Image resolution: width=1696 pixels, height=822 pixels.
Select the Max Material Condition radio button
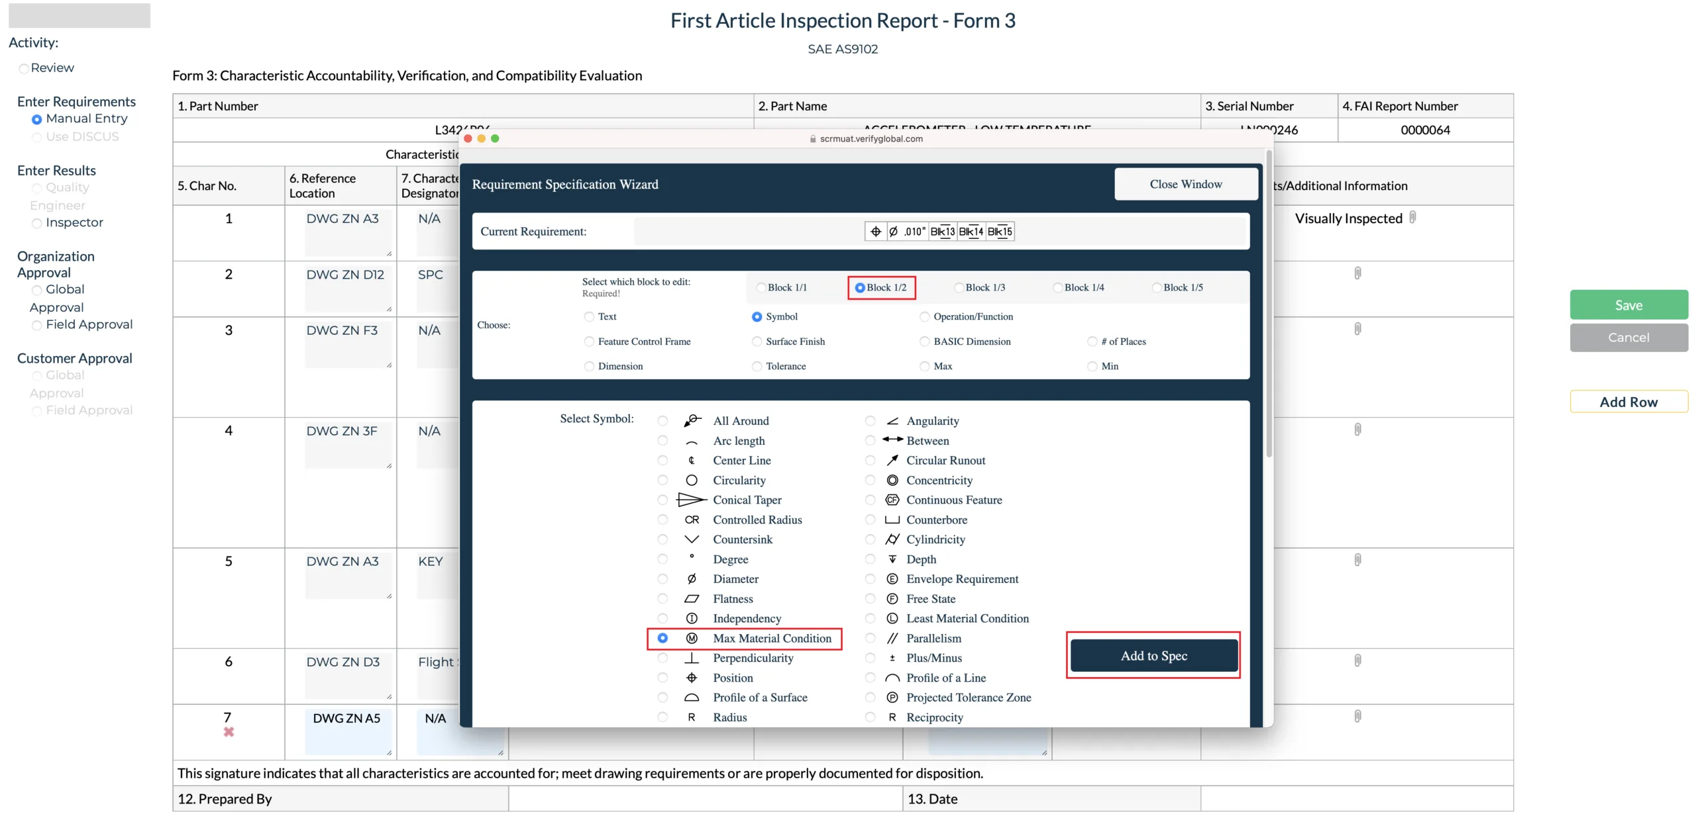[660, 637]
